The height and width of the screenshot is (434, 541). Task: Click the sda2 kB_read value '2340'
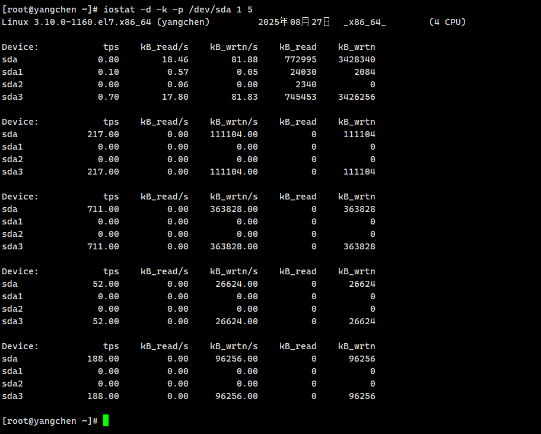(306, 84)
